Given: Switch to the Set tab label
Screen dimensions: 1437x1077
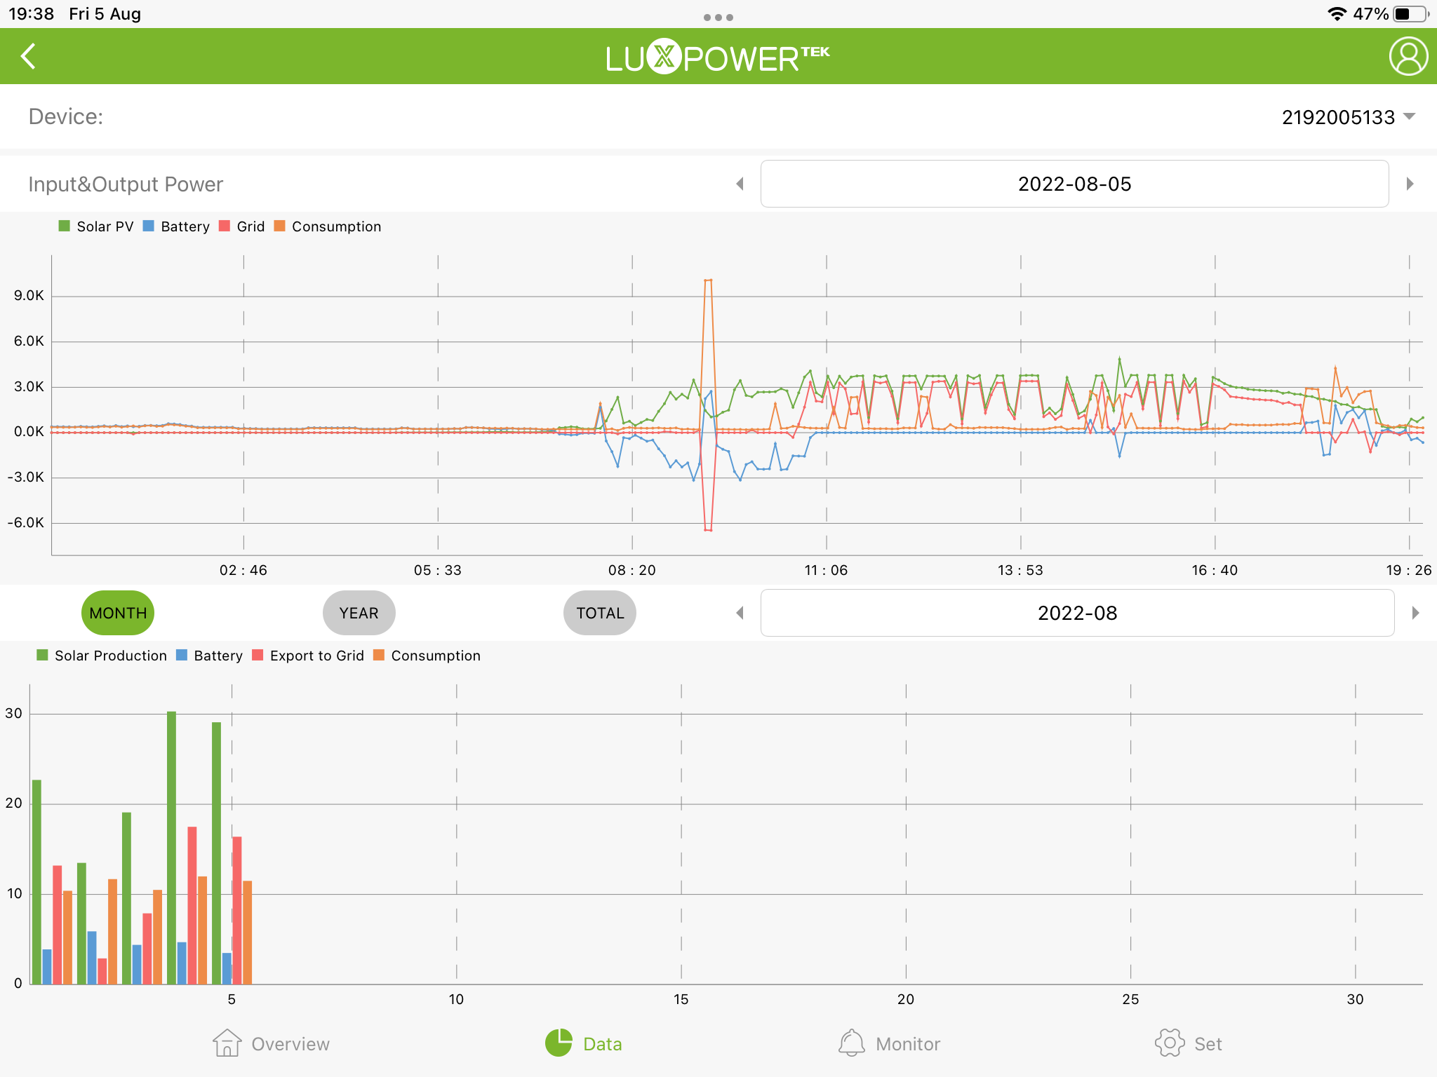Looking at the screenshot, I should tap(1208, 1044).
